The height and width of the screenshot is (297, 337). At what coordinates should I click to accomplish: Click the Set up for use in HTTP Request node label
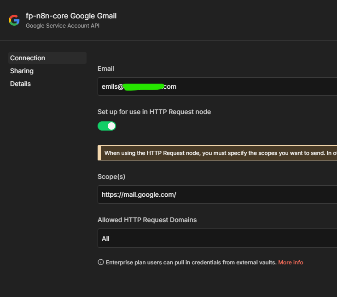[x=154, y=112]
